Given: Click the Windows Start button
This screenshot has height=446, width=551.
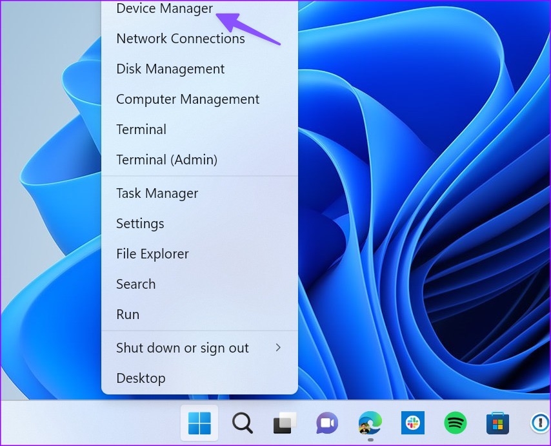Looking at the screenshot, I should coord(199,423).
